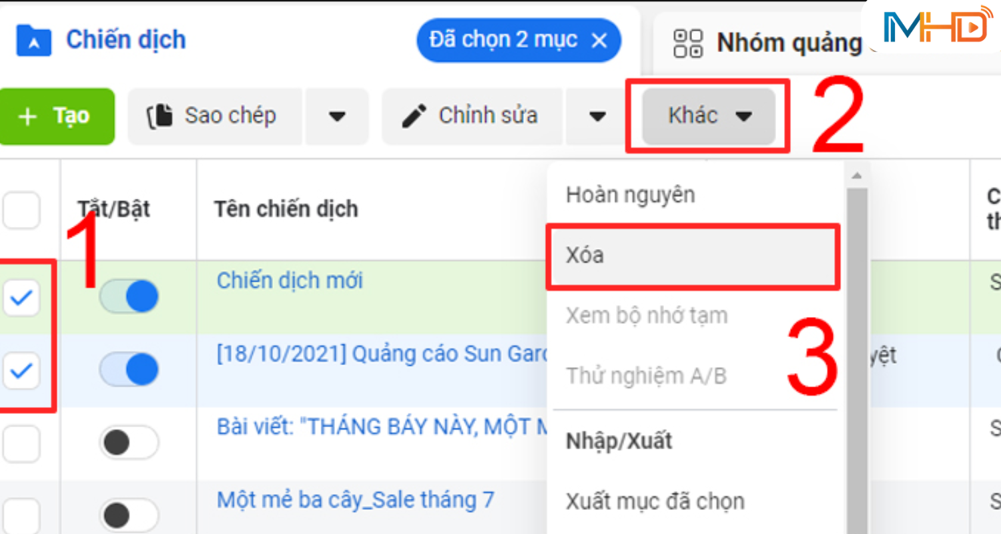Viewport: 1001px width, 534px height.
Task: Click the Tắt/Bật column header
Action: tap(113, 210)
